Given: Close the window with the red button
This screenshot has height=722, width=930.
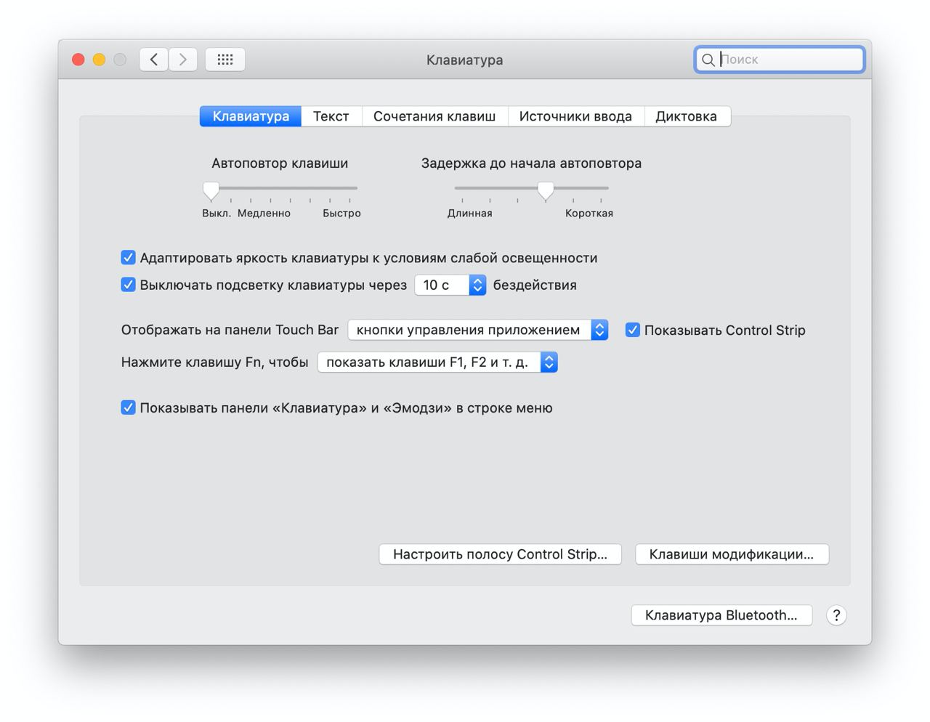Looking at the screenshot, I should [78, 60].
